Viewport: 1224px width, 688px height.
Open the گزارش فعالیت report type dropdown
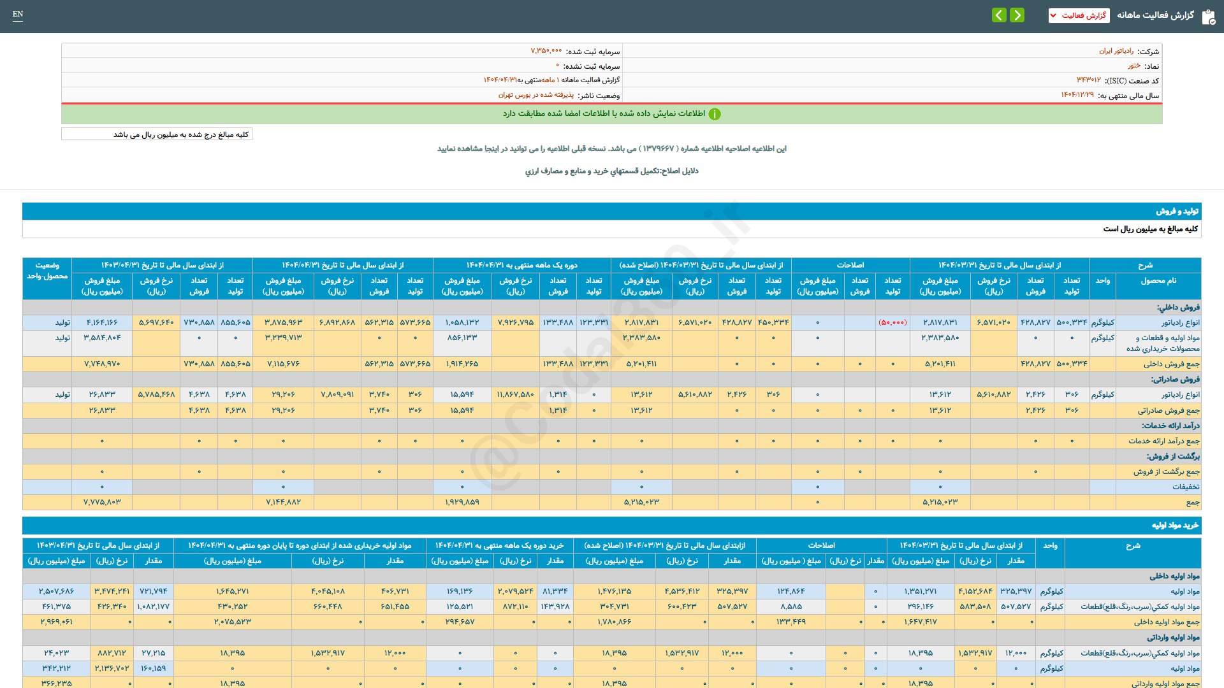1079,15
